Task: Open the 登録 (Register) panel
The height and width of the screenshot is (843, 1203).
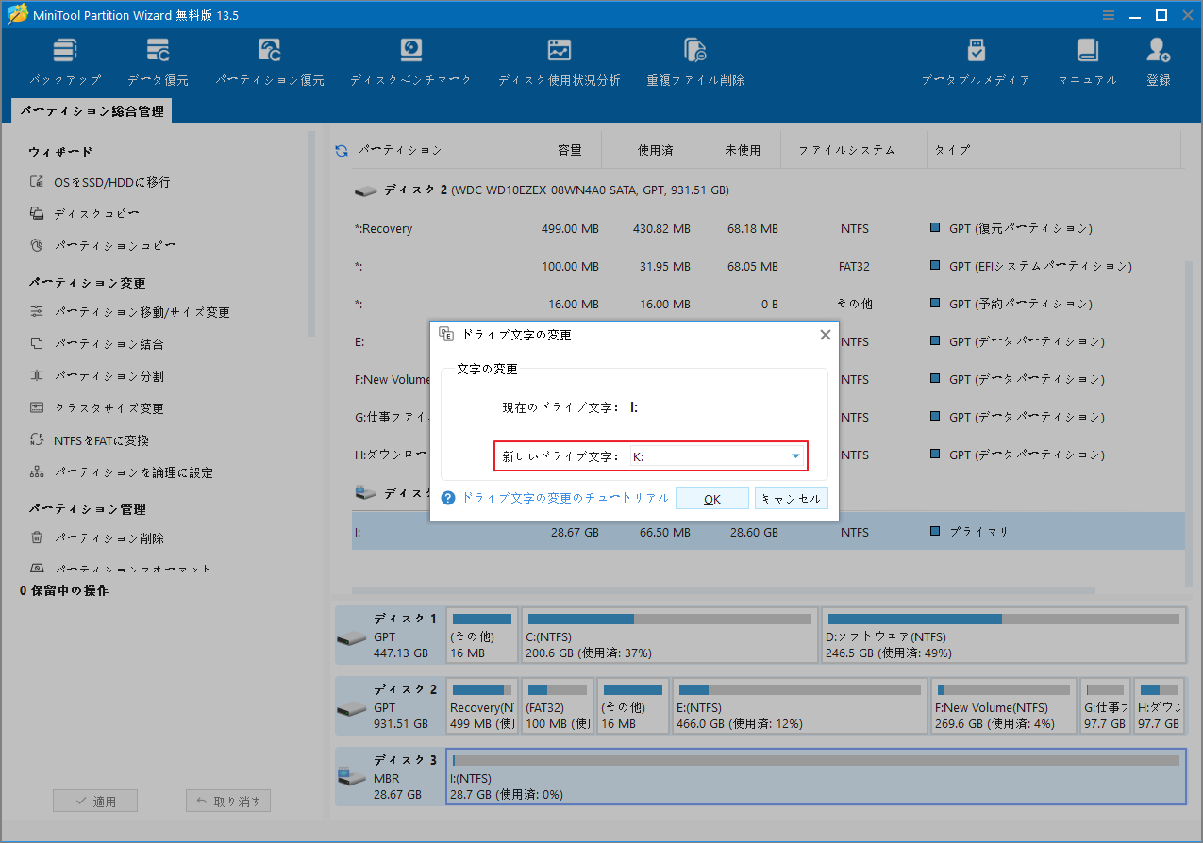Action: (1158, 58)
